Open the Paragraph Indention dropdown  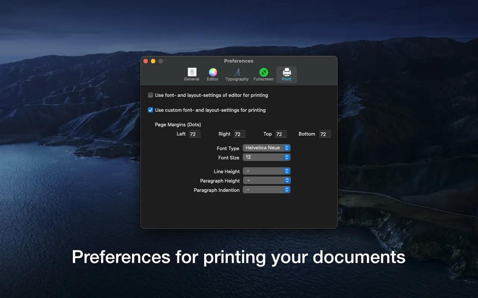pyautogui.click(x=266, y=190)
